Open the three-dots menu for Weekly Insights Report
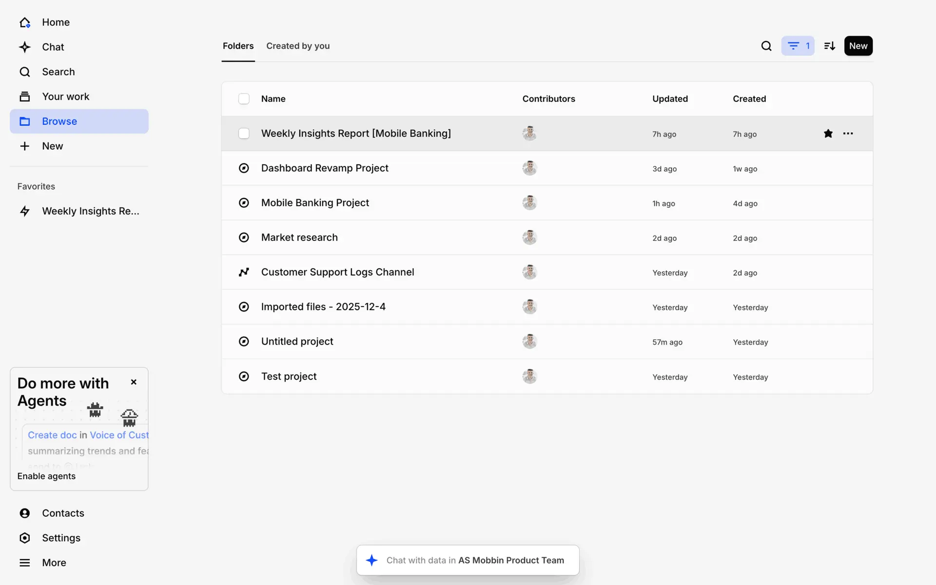 [848, 134]
